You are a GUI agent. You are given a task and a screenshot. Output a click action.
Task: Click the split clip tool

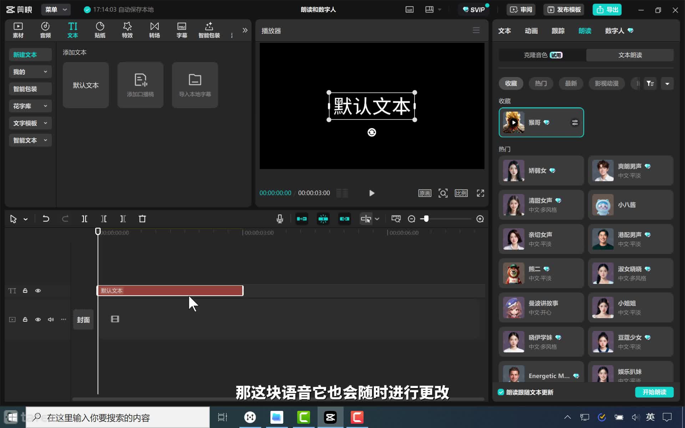(85, 219)
